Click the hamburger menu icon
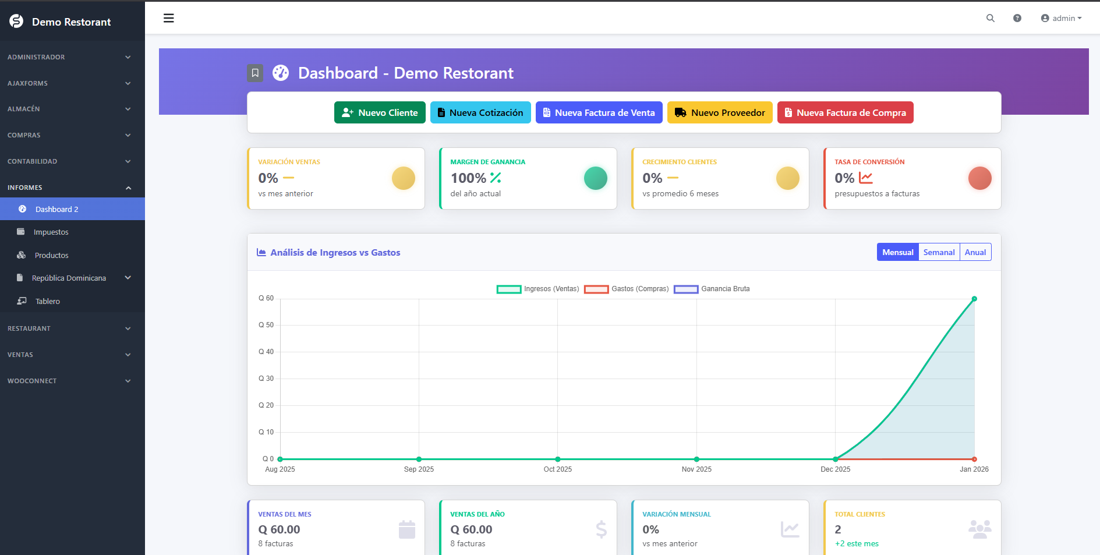Screen dimensions: 1100x555 click(x=169, y=18)
